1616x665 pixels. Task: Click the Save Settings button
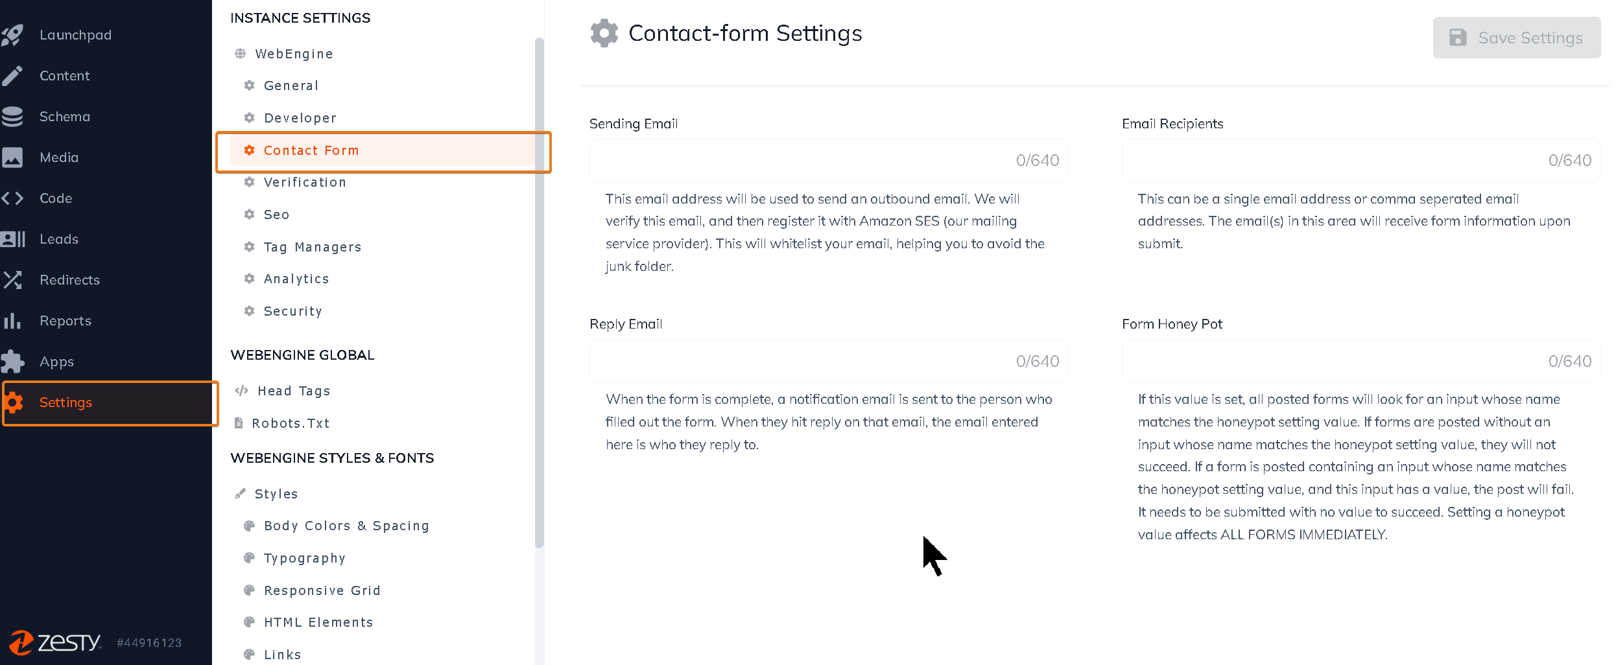click(x=1517, y=38)
